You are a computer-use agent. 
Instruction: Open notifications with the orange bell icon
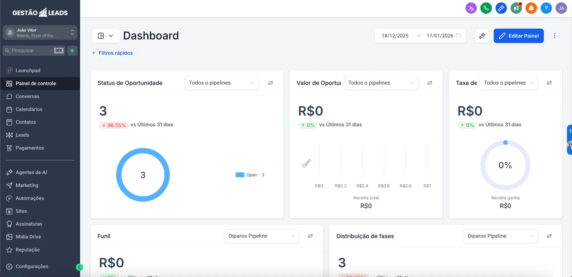coord(531,8)
